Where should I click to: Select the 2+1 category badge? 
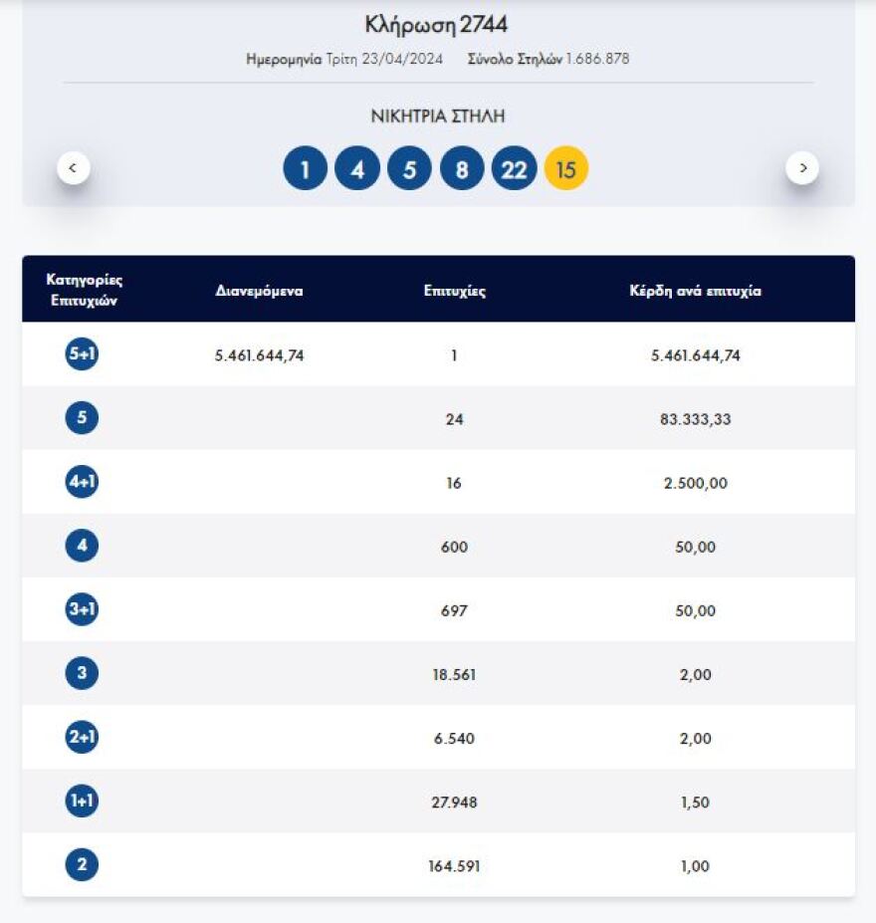coord(82,738)
